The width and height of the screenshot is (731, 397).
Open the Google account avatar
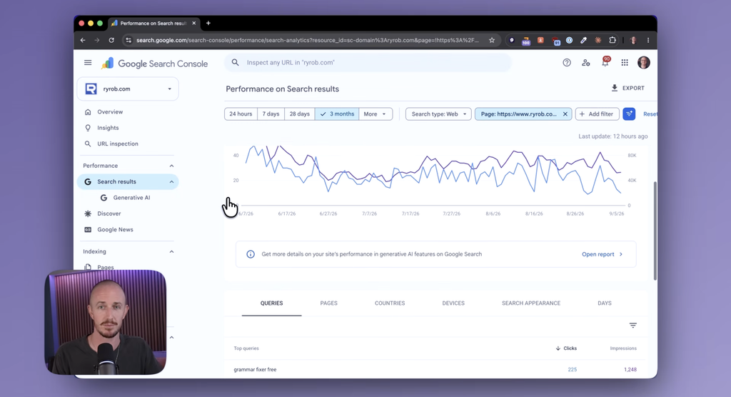tap(644, 63)
